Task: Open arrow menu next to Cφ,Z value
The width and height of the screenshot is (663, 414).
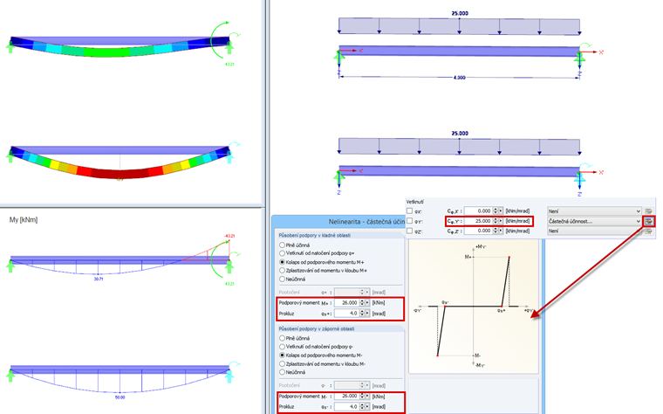Action: pyautogui.click(x=501, y=231)
